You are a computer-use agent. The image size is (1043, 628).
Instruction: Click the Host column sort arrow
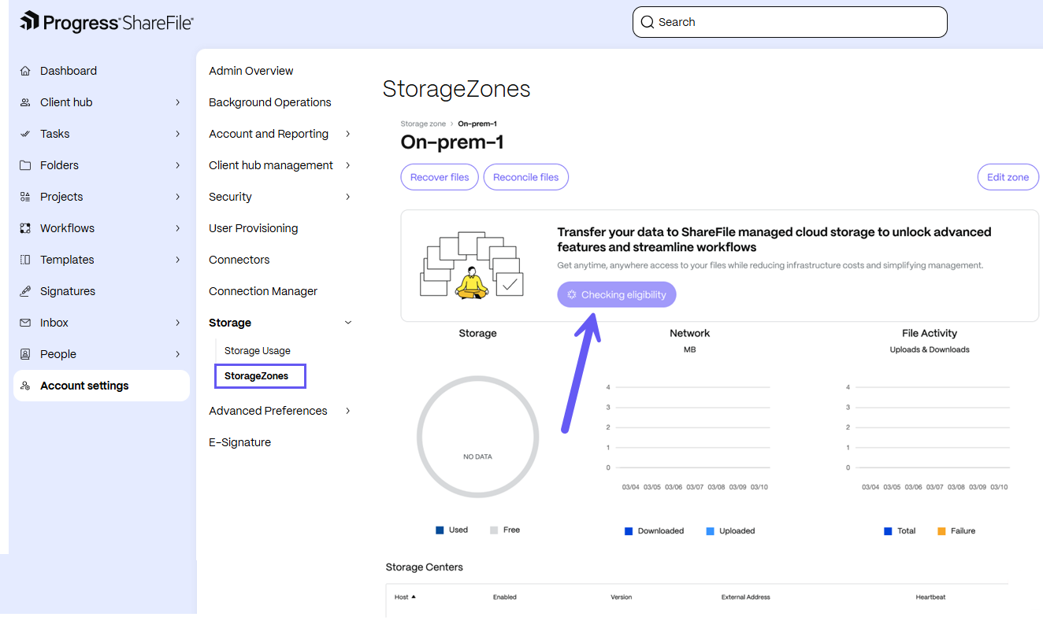coord(414,597)
